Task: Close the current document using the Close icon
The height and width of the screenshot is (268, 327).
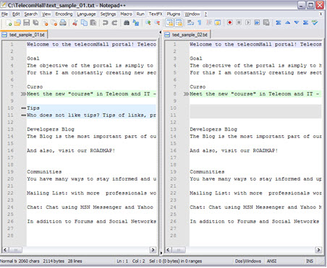Action: pyautogui.click(x=45, y=23)
